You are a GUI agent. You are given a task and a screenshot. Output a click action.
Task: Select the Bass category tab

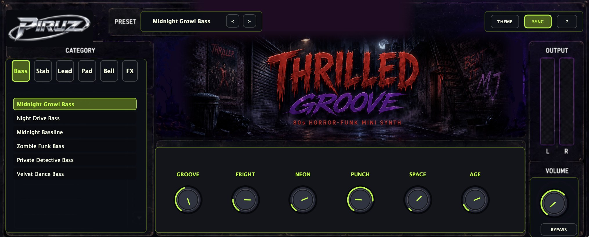point(21,71)
